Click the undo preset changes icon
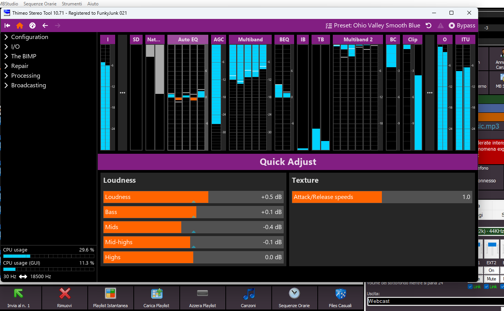The height and width of the screenshot is (311, 504). (428, 25)
